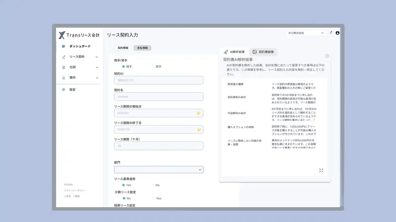Viewport: 396px width, 222px height.
Task: Click the 契約ID input field
Action: [x=158, y=80]
